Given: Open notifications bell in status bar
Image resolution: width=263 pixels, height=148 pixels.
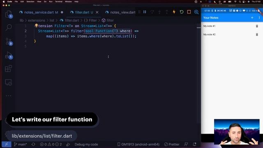Looking at the screenshot, I should point(194,144).
